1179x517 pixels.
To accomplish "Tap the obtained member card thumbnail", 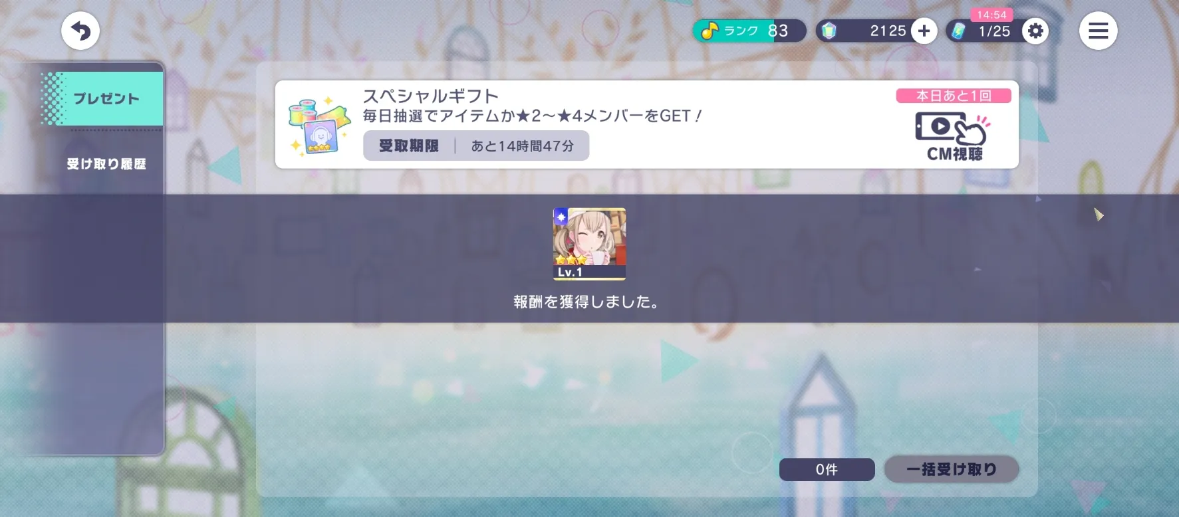I will pos(589,244).
